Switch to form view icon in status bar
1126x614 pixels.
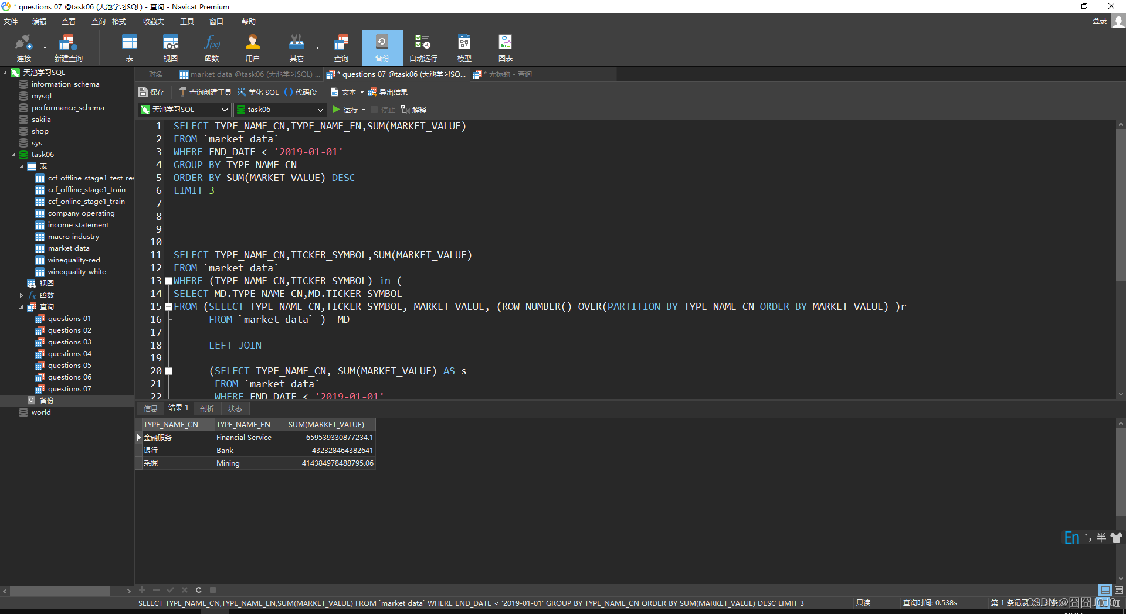(1119, 590)
